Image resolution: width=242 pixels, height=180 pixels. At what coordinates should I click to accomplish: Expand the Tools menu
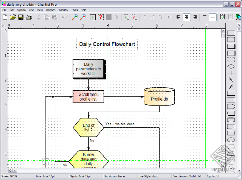pos(74,10)
